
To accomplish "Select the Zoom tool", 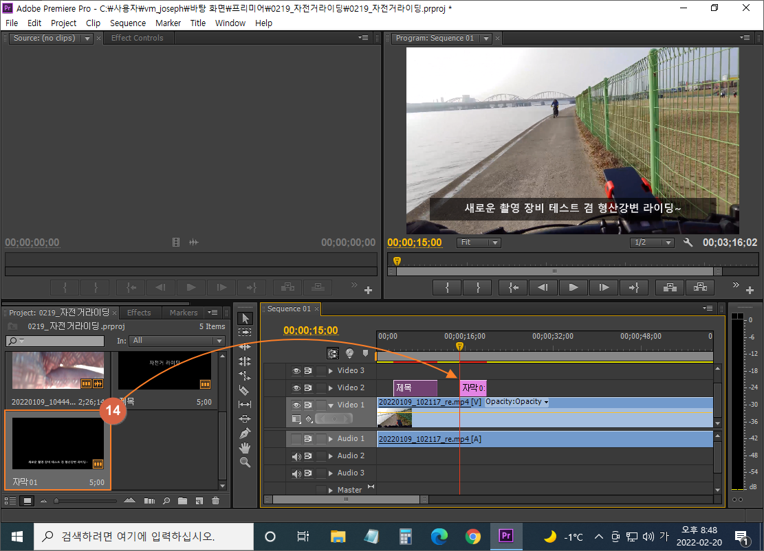I will [x=245, y=462].
